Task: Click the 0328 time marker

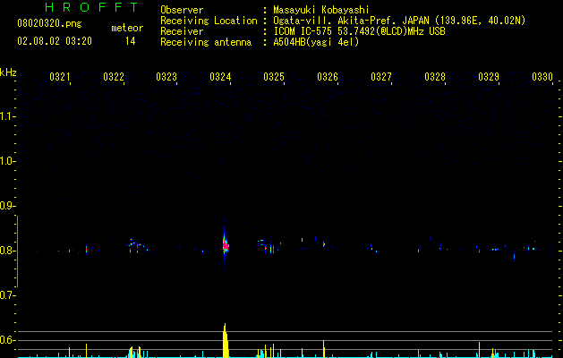Action: coord(435,77)
